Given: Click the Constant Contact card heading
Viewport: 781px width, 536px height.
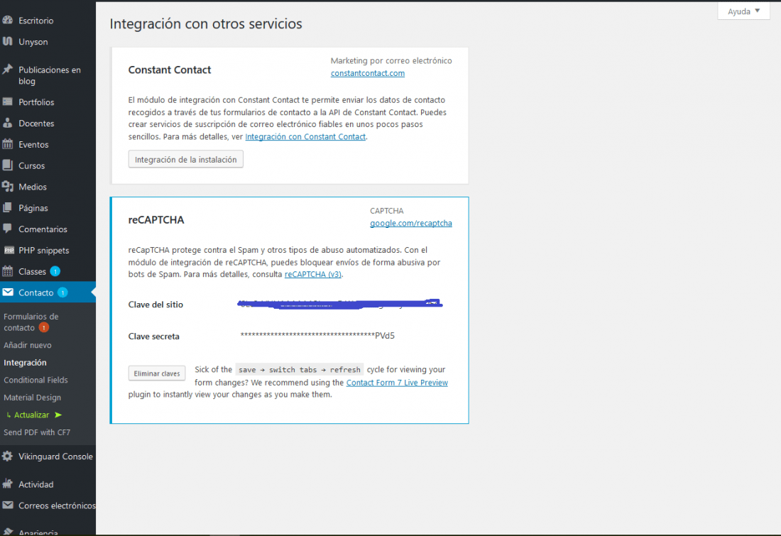Looking at the screenshot, I should [170, 70].
